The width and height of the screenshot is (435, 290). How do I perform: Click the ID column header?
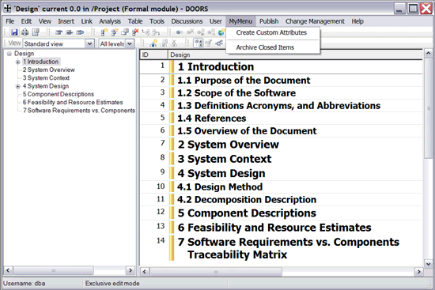pos(154,55)
